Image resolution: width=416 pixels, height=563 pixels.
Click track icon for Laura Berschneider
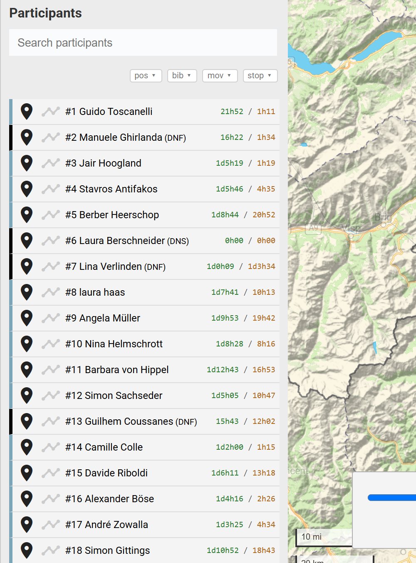pos(51,240)
